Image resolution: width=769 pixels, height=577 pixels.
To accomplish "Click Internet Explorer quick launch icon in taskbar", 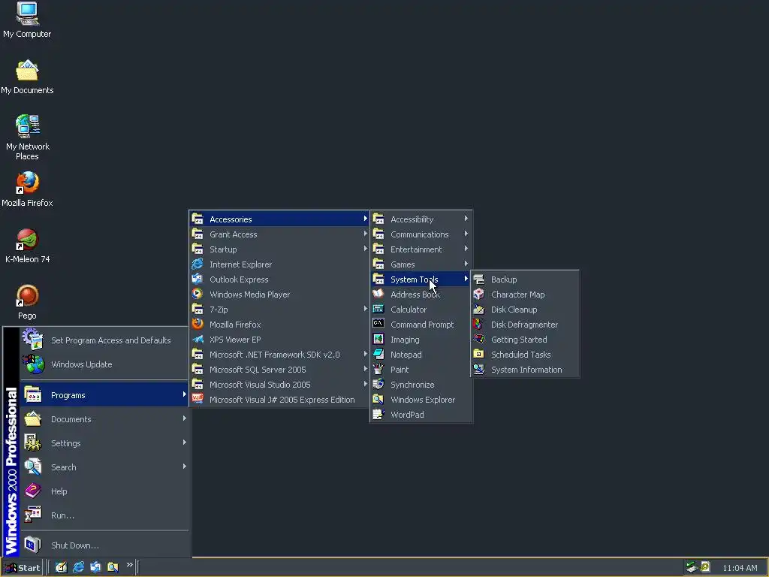I will tap(78, 567).
